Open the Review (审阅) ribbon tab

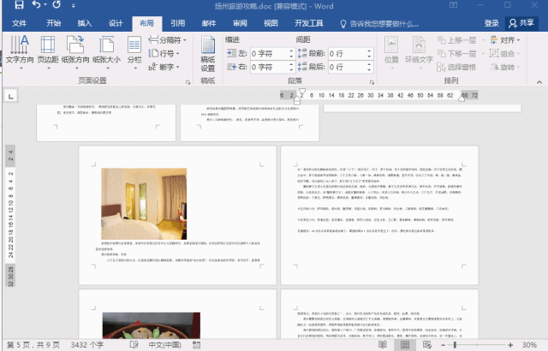tap(239, 23)
